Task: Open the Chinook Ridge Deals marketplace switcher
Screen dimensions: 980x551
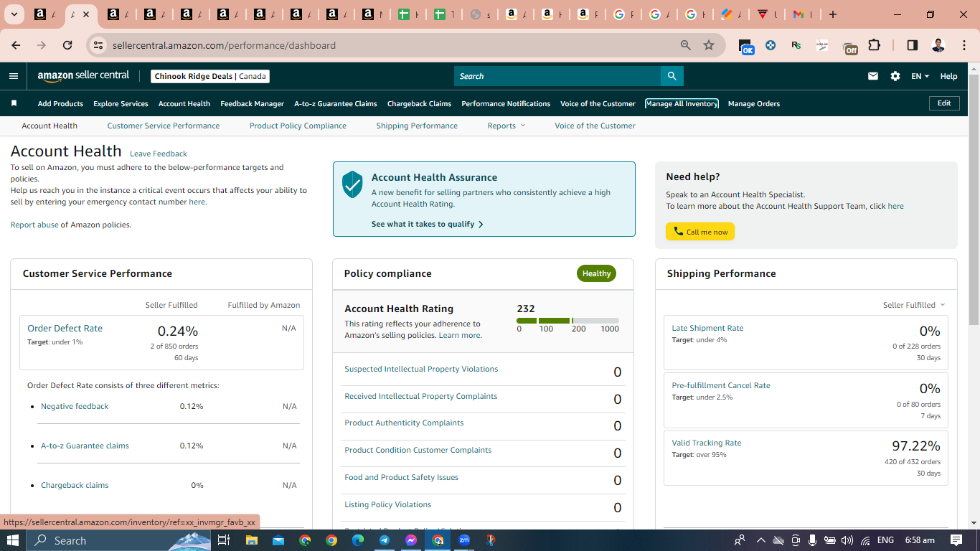Action: 210,76
